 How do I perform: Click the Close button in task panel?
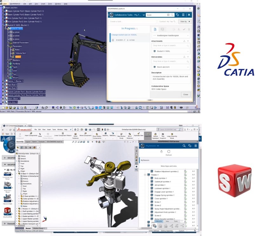click(x=185, y=95)
